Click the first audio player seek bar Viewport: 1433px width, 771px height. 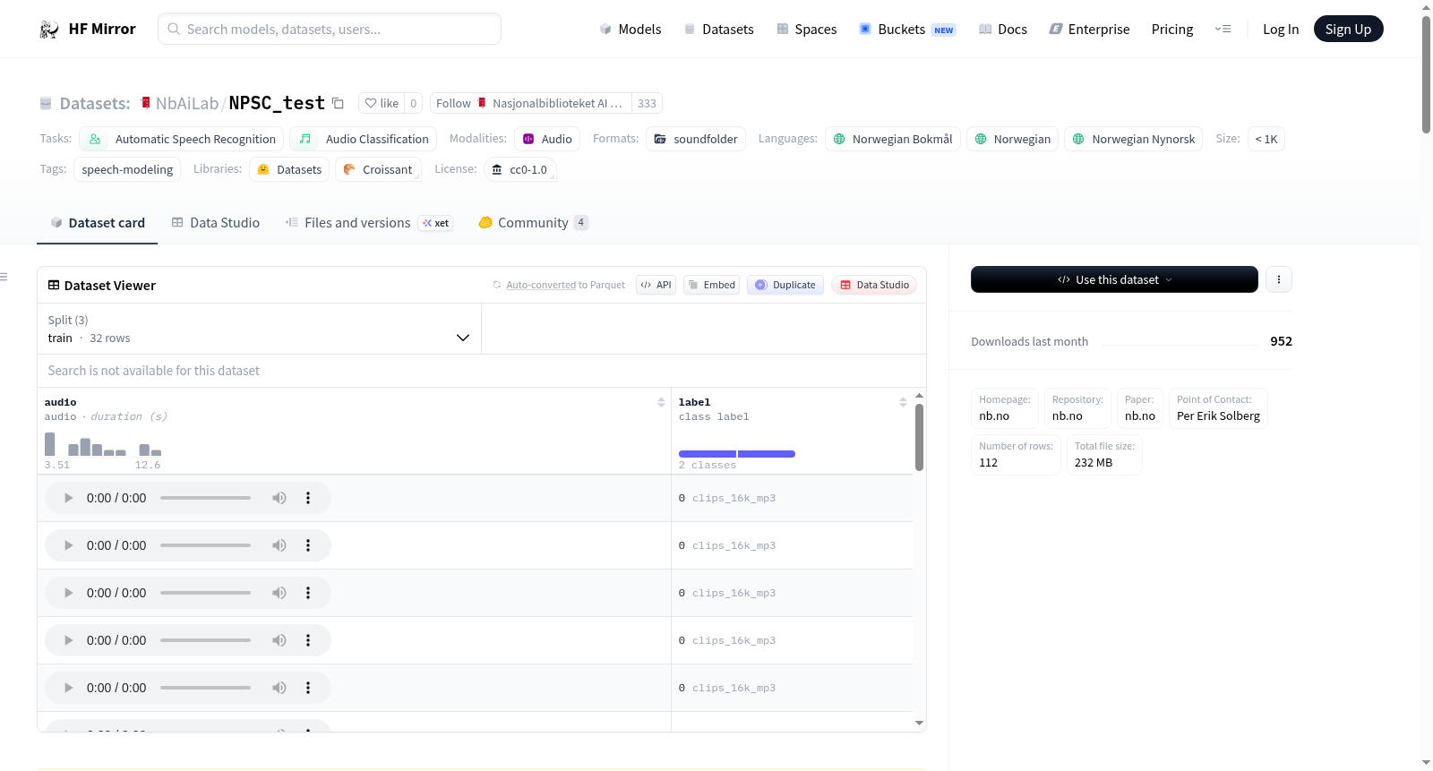pyautogui.click(x=205, y=498)
